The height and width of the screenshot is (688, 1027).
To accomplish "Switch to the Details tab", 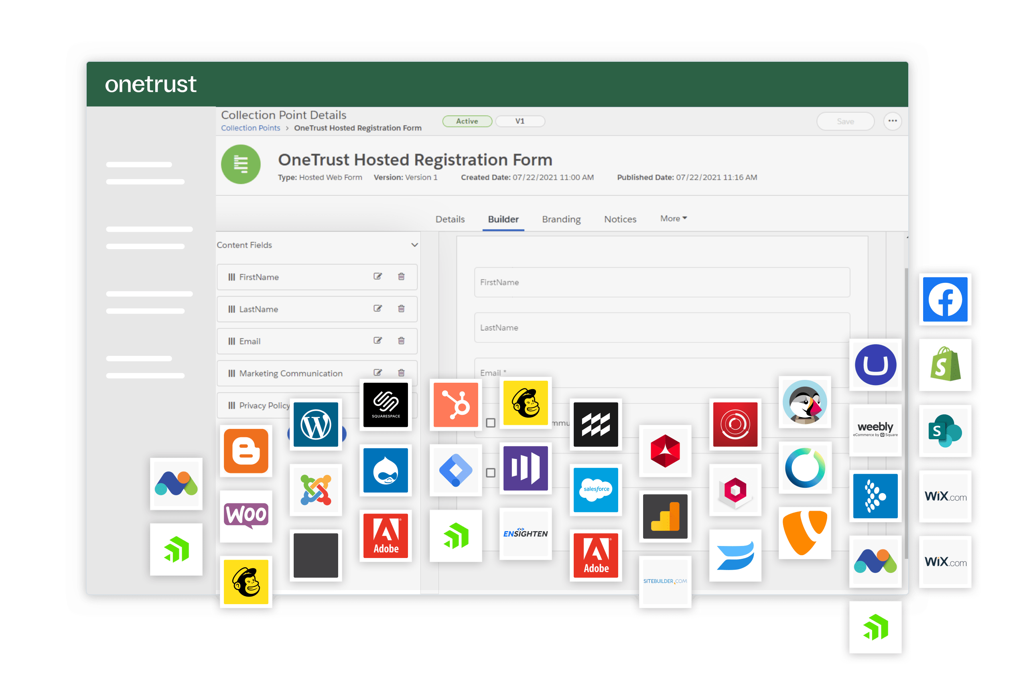I will (450, 219).
